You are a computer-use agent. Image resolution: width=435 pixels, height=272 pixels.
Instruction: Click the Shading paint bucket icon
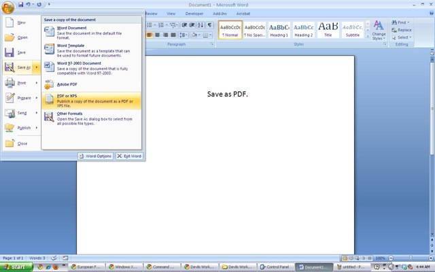point(194,35)
